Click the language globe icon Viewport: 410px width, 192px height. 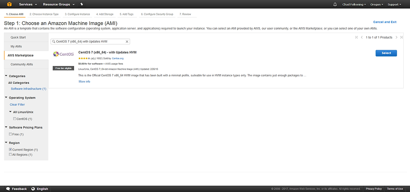click(33, 189)
